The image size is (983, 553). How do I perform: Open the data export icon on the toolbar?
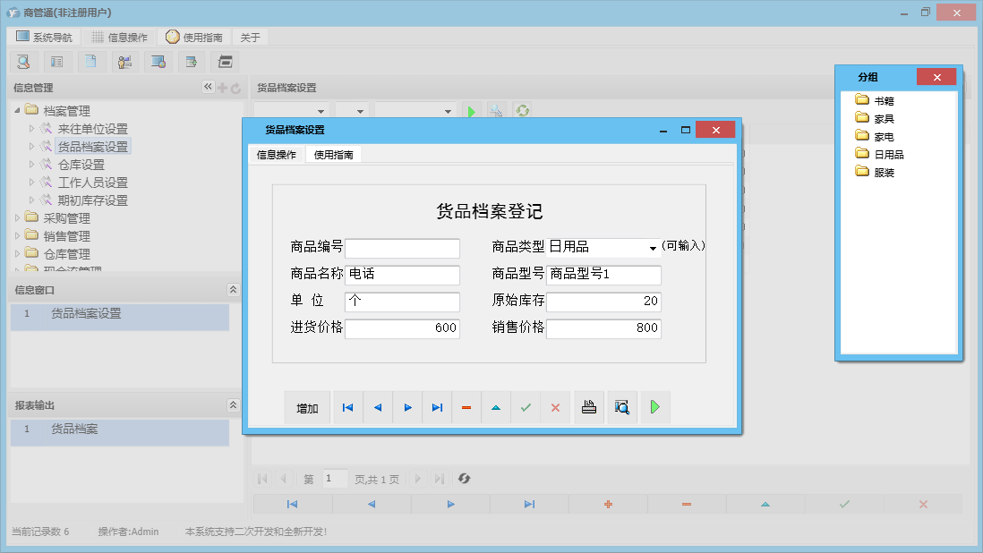192,61
